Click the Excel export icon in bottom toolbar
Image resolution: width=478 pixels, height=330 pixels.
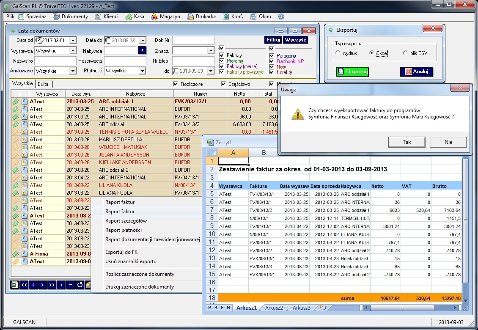14,285
